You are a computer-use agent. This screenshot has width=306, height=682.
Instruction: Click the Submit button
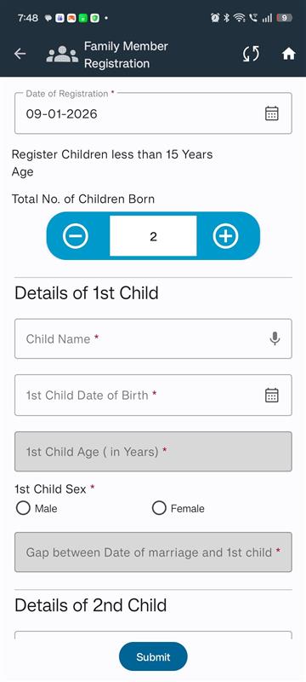pos(154,656)
